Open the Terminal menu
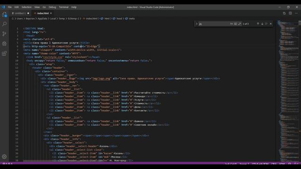Screen dimensions: 301x169 (63, 7)
